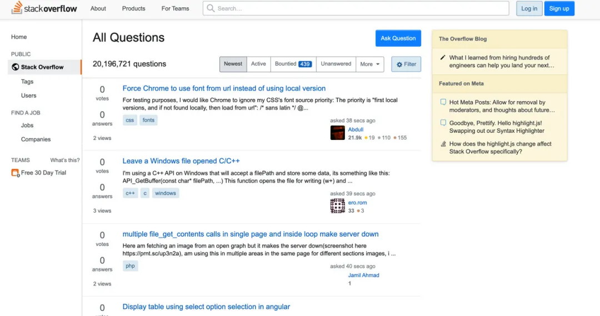600x316 pixels.
Task: Click the pencil icon in Overflow Blog
Action: tap(443, 57)
